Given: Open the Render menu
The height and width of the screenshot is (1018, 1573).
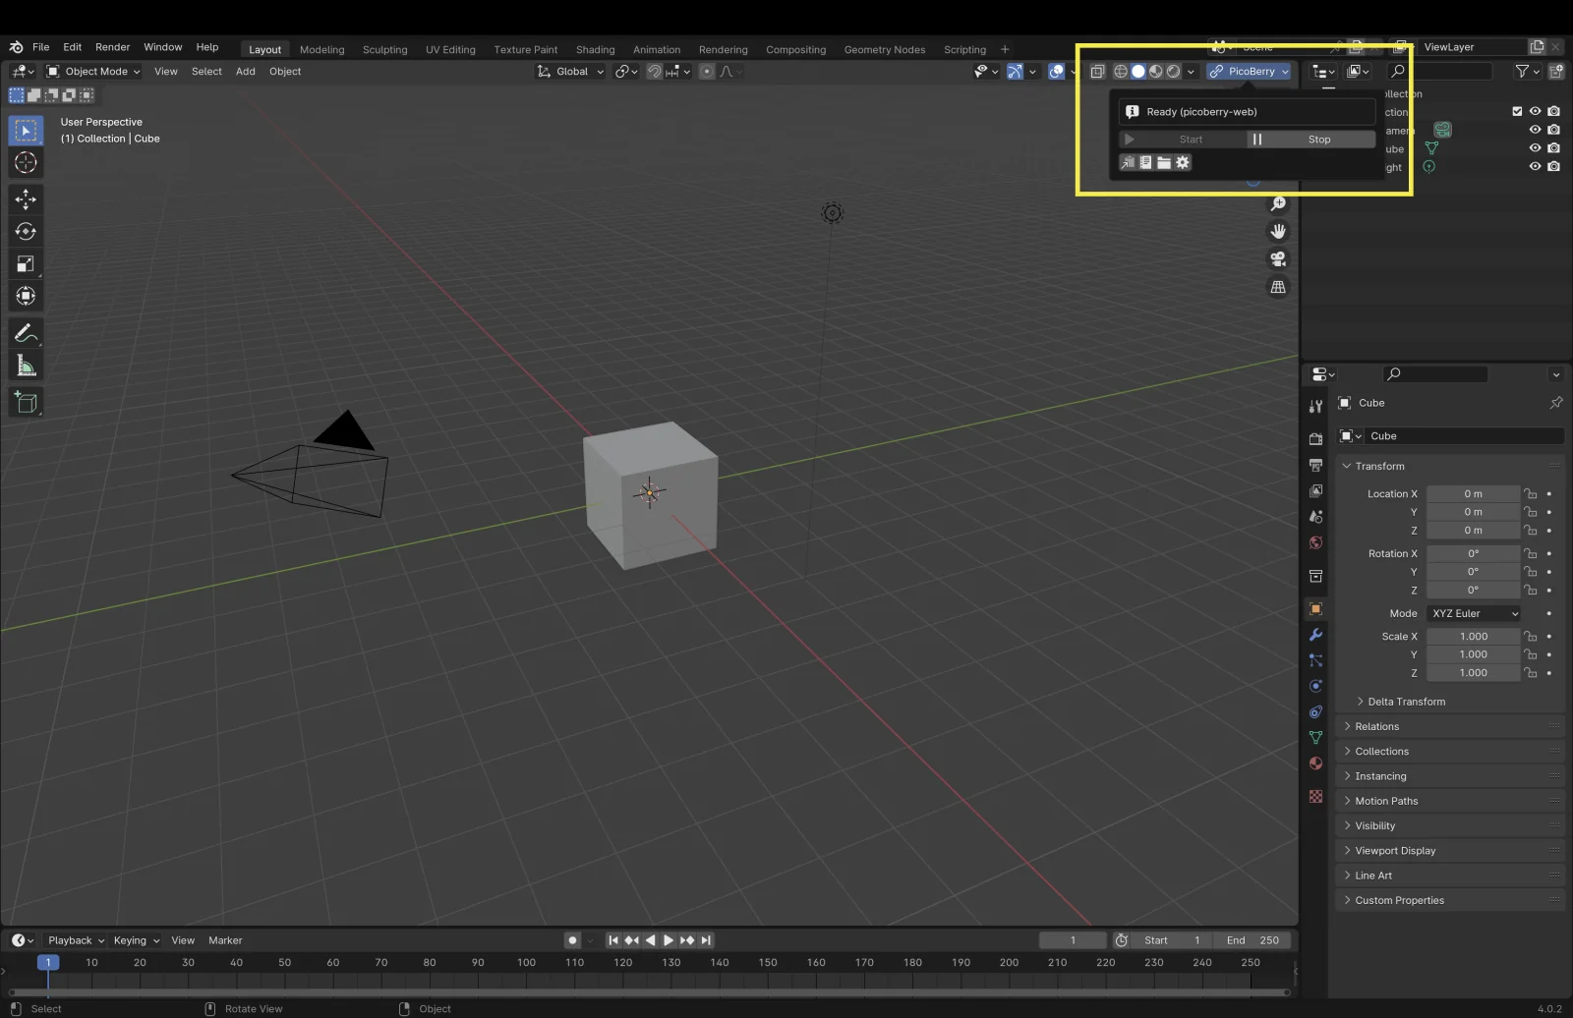Looking at the screenshot, I should tap(112, 47).
